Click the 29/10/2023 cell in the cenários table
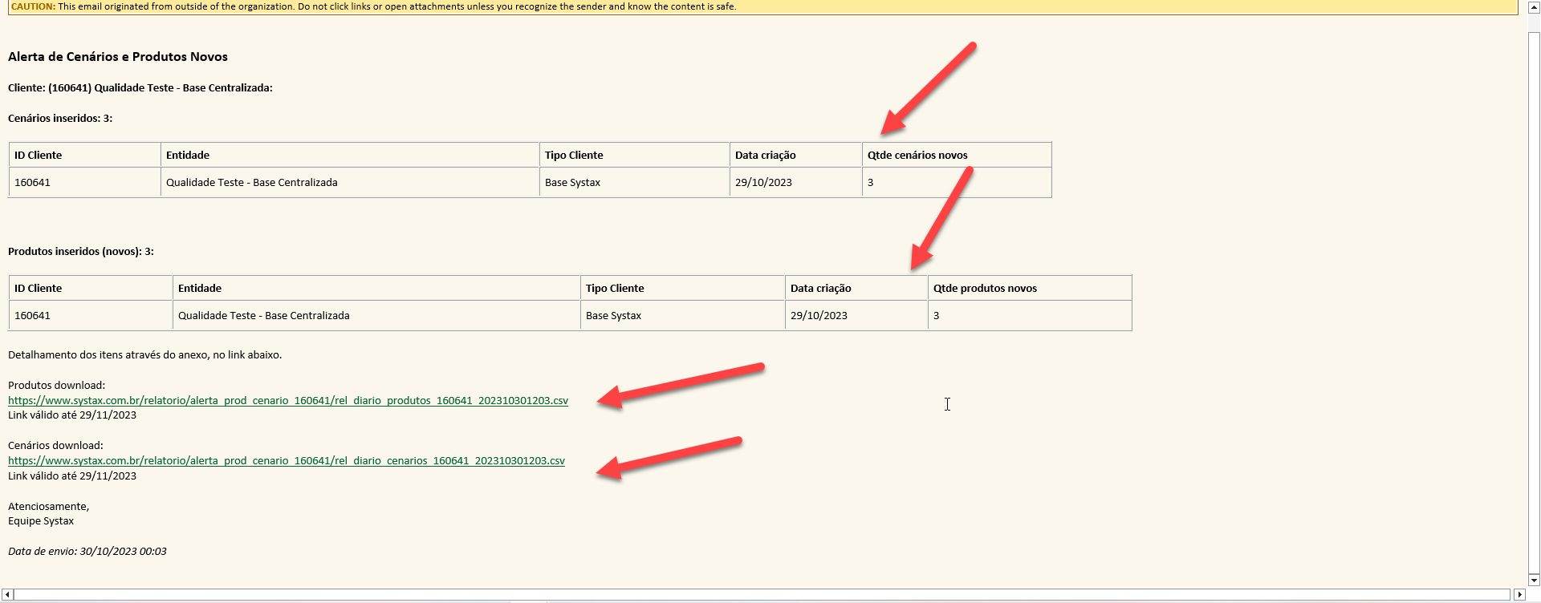Image resolution: width=1541 pixels, height=603 pixels. tap(763, 182)
